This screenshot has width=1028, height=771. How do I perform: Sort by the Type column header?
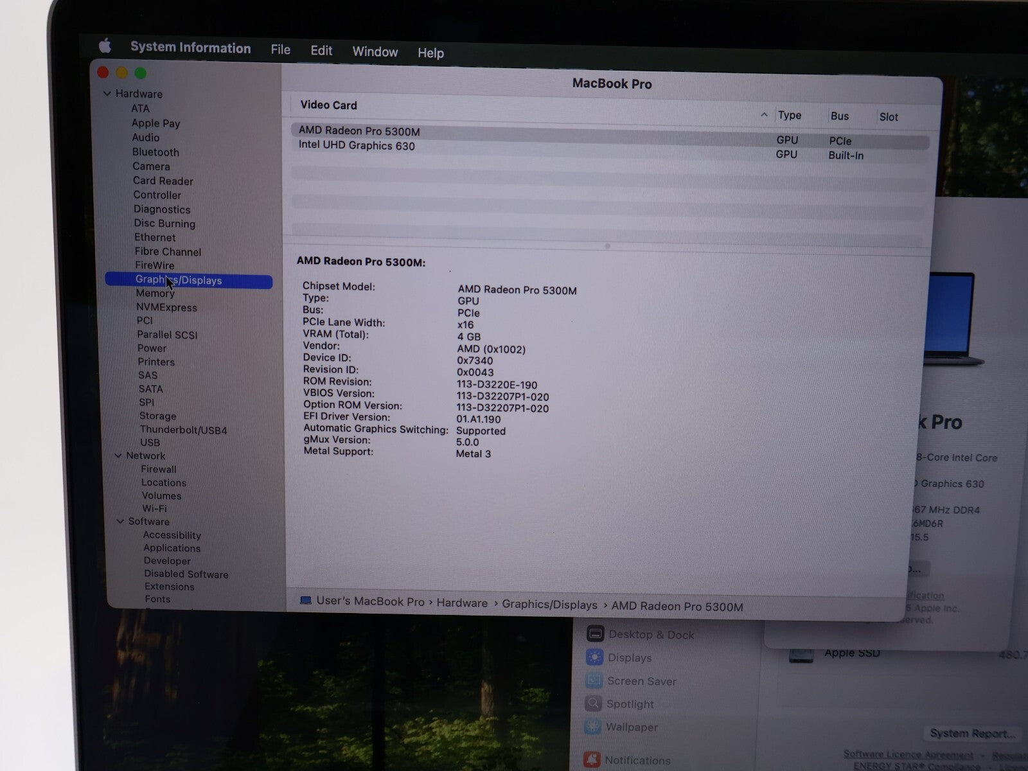790,115
